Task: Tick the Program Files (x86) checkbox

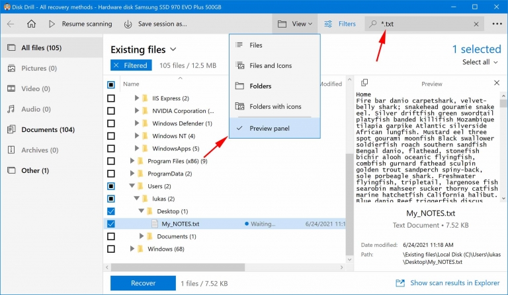Action: coord(111,161)
